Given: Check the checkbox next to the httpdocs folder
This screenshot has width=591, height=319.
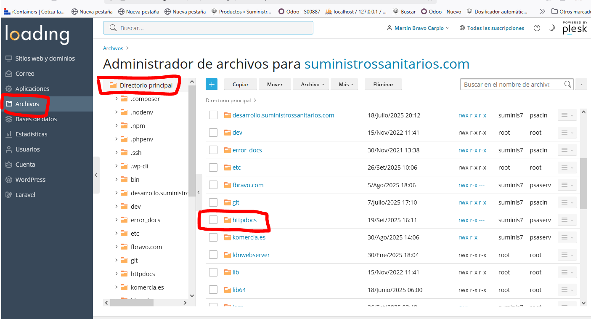Looking at the screenshot, I should tap(213, 220).
